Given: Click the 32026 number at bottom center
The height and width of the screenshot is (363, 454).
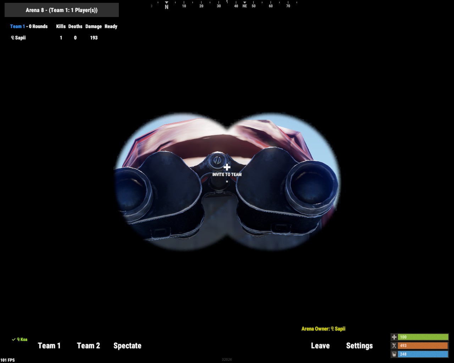Looking at the screenshot, I should [227, 359].
